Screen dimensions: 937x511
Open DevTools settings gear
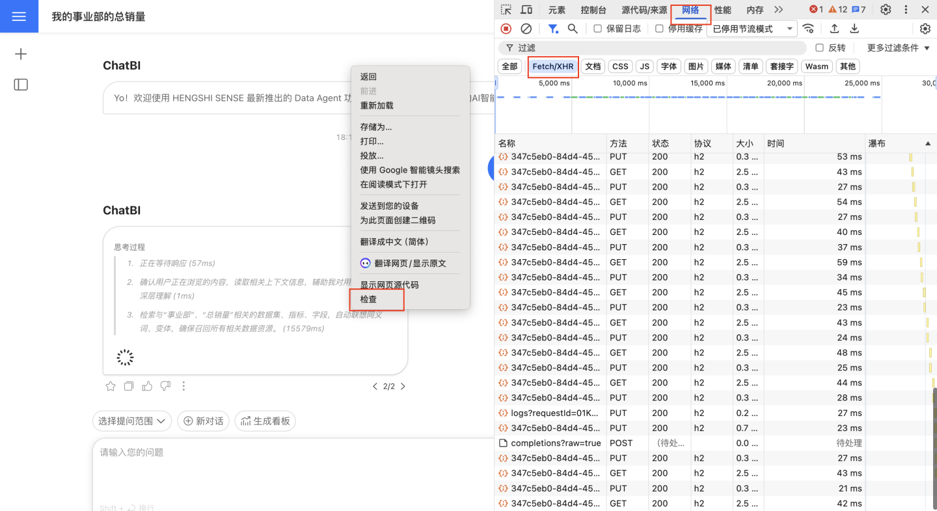[886, 10]
